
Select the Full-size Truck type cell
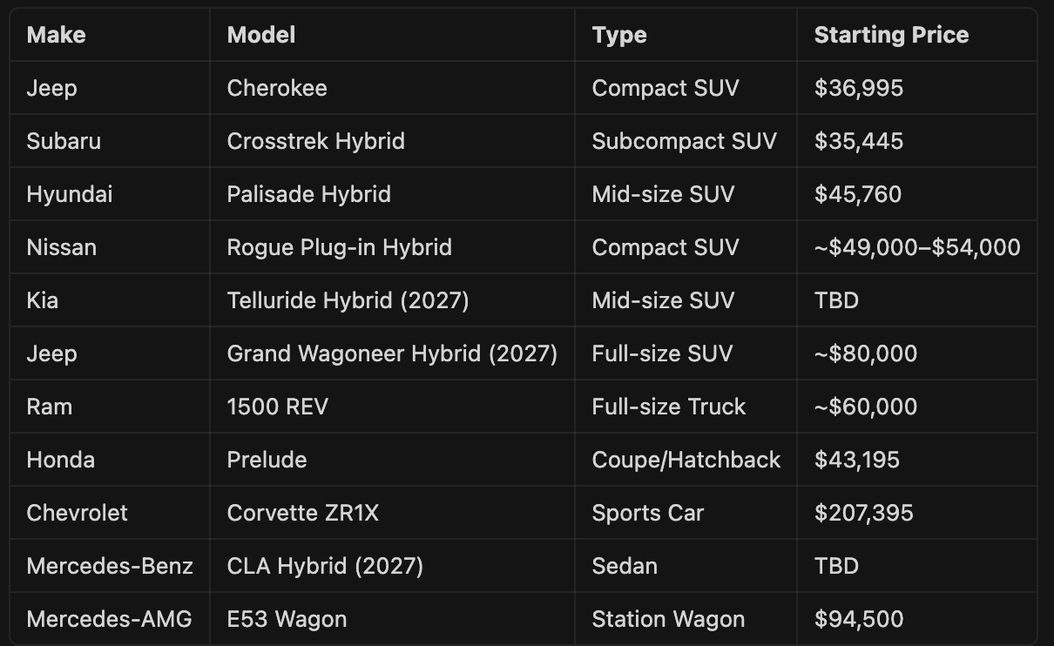coord(669,407)
